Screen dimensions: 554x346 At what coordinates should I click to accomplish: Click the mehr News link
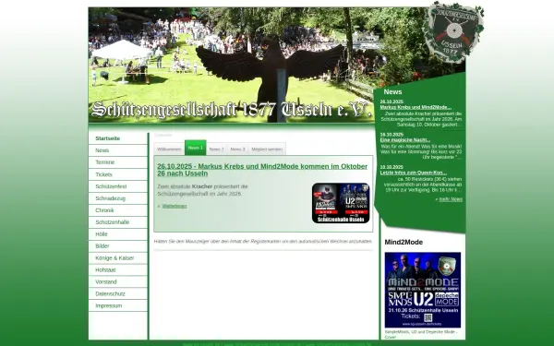(x=451, y=199)
